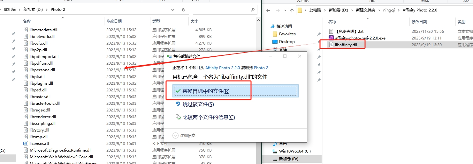The image size is (473, 164).
Task: Select libpdfium.dll file icon
Action: pos(26,63)
